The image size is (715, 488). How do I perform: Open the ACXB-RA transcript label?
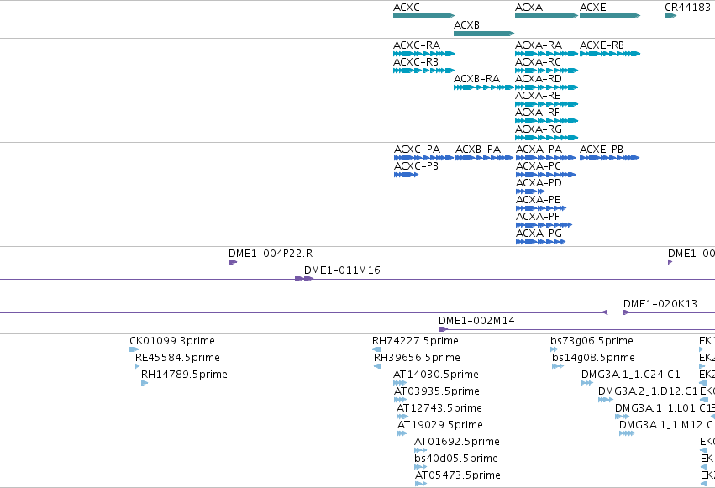(476, 79)
